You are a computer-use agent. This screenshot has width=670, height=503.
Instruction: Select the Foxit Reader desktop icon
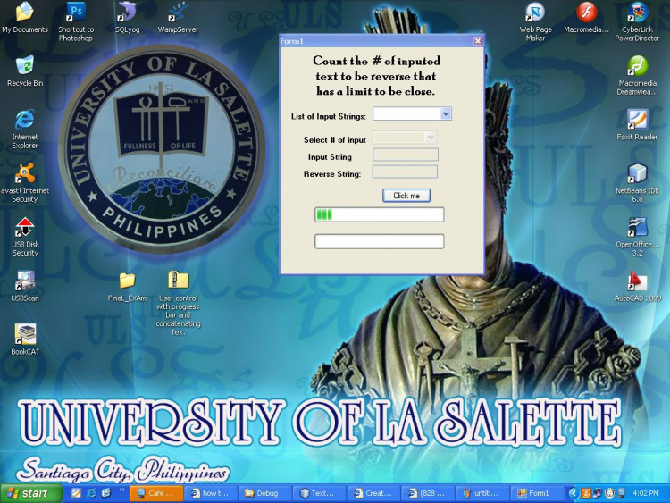point(637,125)
